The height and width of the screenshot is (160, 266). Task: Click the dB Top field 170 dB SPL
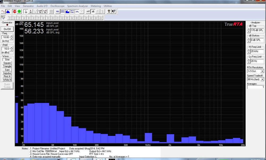pyautogui.click(x=257, y=30)
